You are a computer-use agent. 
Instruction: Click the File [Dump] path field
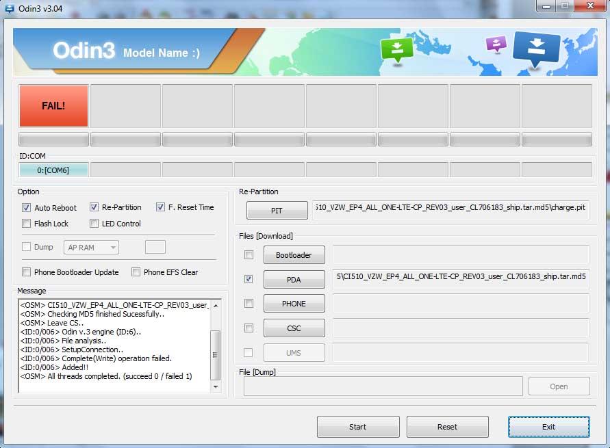(x=383, y=386)
